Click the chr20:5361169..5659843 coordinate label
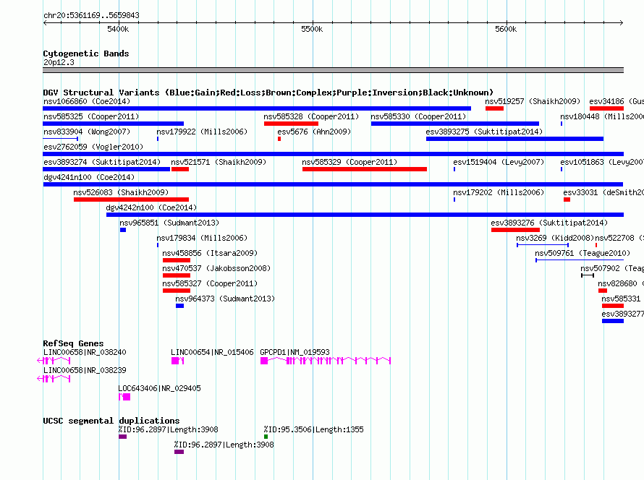Screen dimensions: 644x480 pos(91,15)
